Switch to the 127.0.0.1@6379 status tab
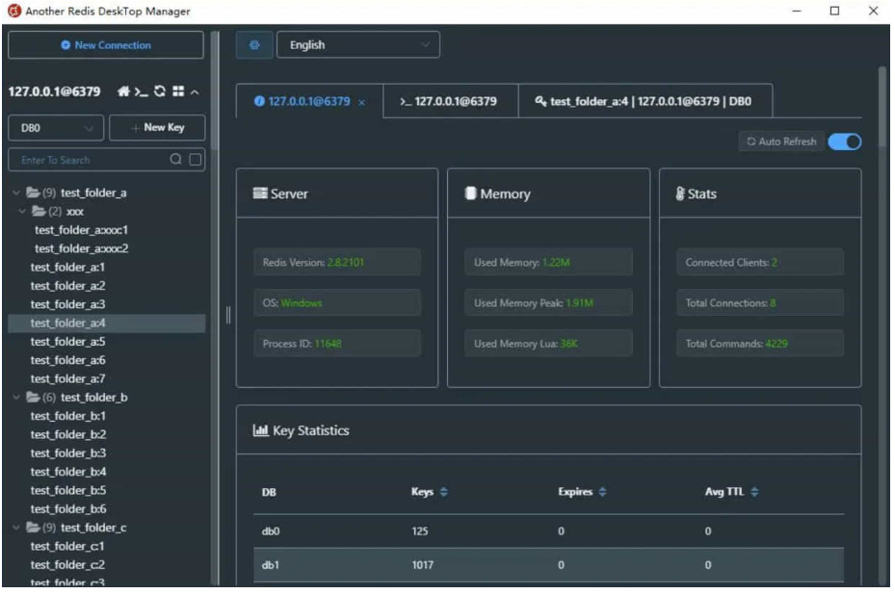This screenshot has height=594, width=895. (x=309, y=102)
